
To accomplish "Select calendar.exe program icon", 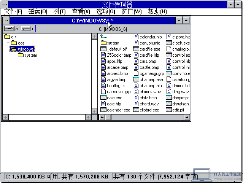I will tap(103, 110).
